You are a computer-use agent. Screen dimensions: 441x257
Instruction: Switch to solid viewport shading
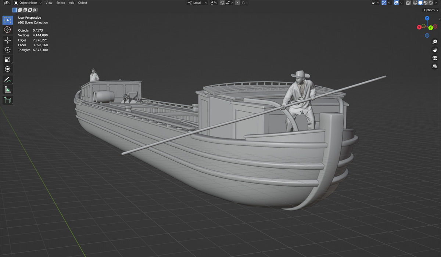420,3
